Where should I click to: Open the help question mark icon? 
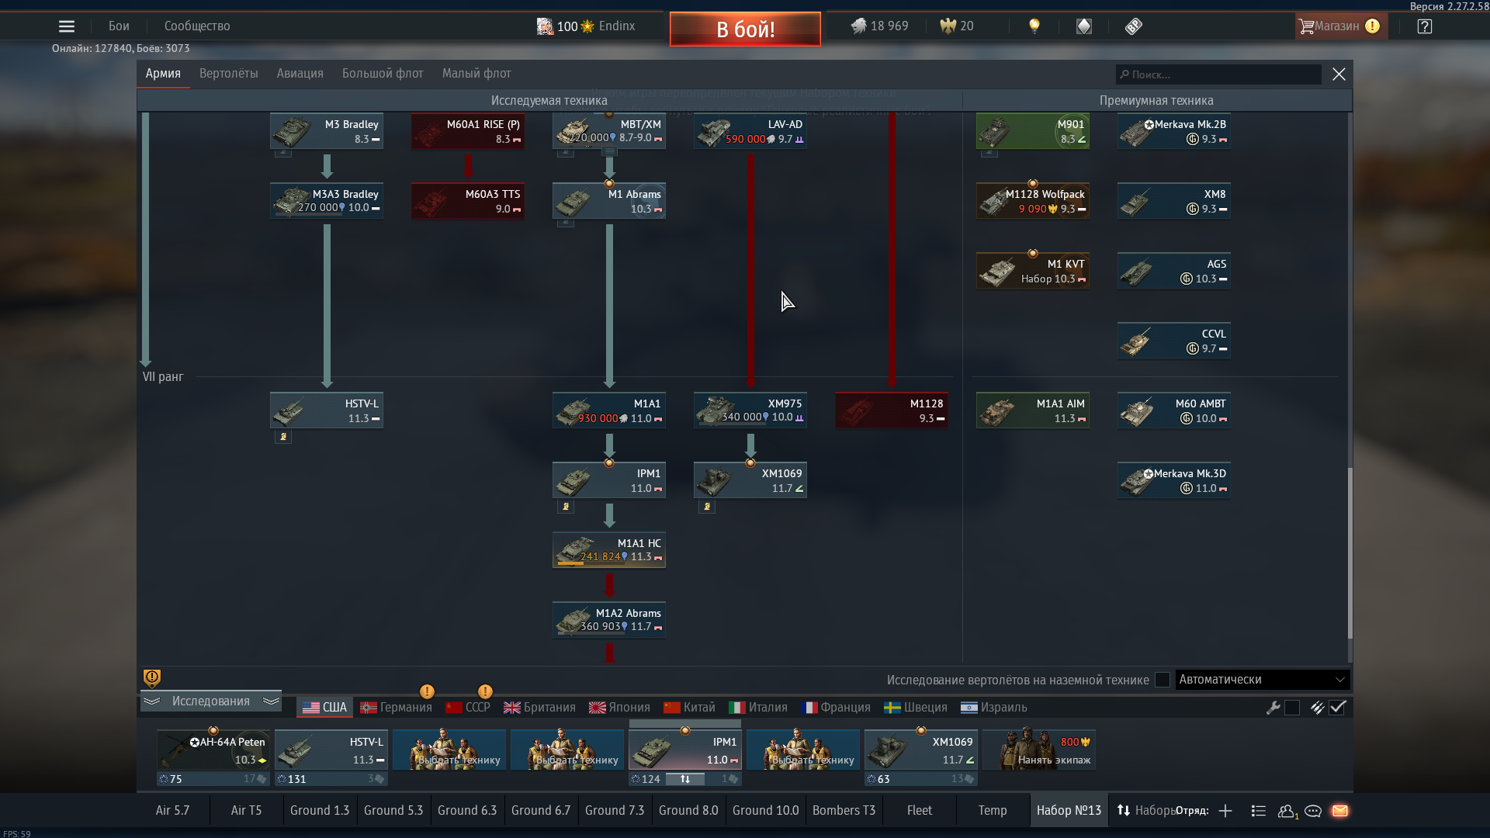(1424, 26)
